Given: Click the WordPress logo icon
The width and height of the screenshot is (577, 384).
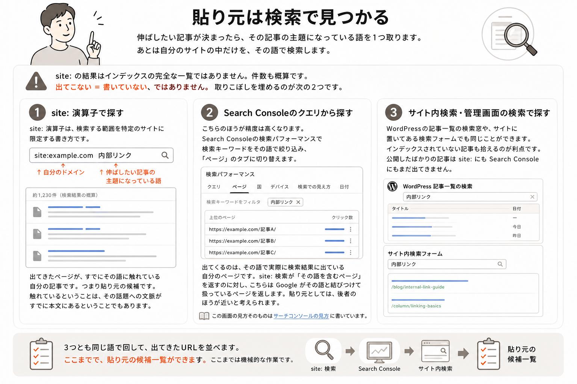Looking at the screenshot, I should click(x=392, y=186).
